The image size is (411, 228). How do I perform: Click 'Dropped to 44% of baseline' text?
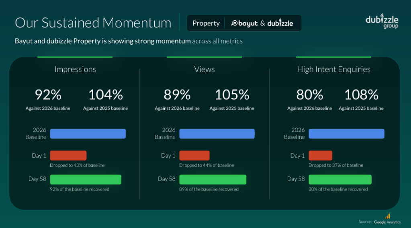click(207, 165)
